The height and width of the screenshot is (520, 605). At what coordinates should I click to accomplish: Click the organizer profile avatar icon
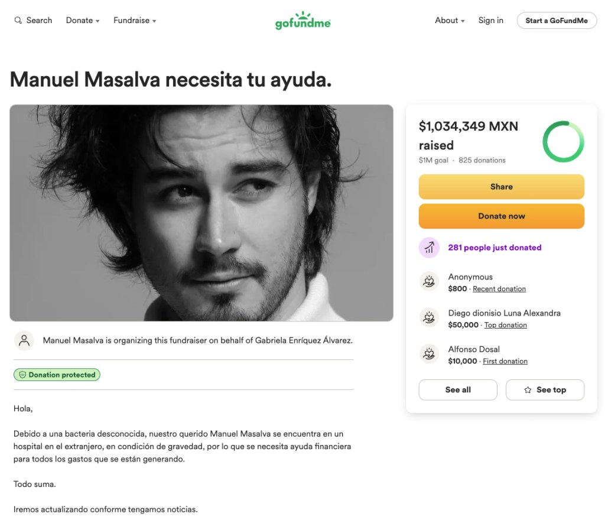(x=24, y=340)
